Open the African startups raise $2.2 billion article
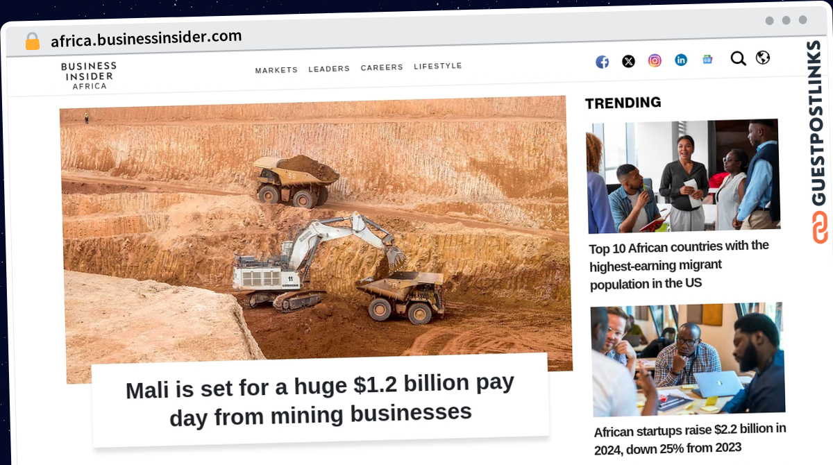The image size is (833, 465). tap(690, 439)
